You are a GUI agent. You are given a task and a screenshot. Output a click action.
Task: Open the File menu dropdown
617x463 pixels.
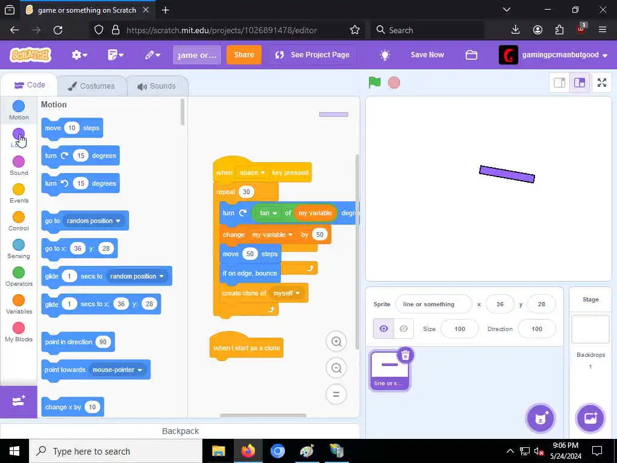click(115, 55)
